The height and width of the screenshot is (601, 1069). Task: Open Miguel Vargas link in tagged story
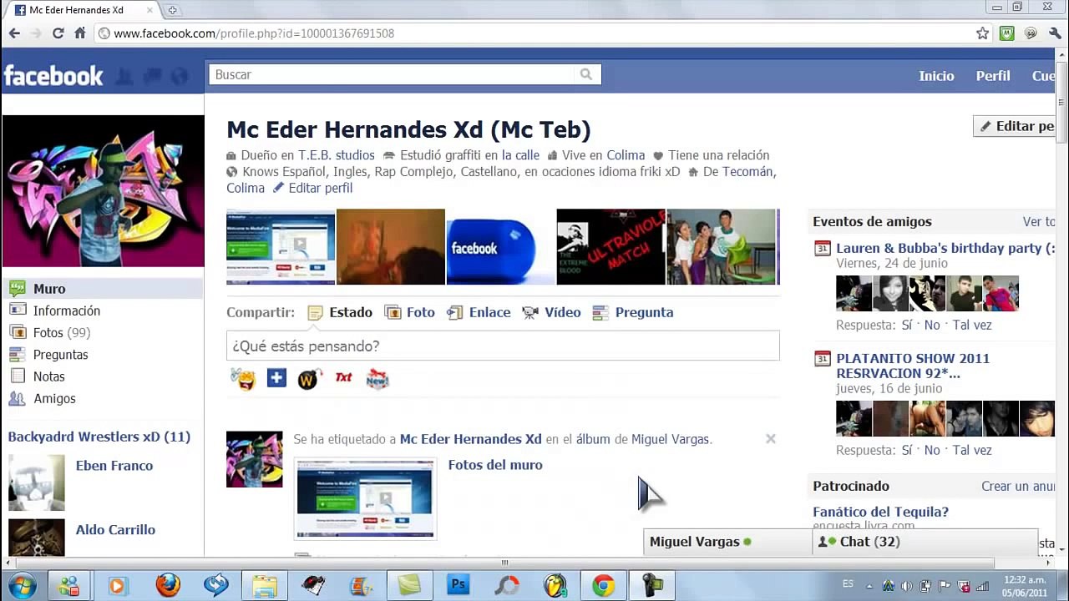tap(670, 439)
